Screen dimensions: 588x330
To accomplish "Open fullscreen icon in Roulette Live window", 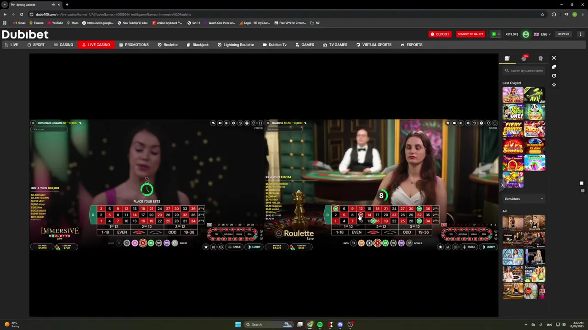I will pyautogui.click(x=495, y=123).
